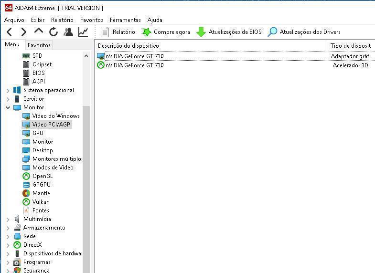Select the SPD memory icon
This screenshot has height=273, width=375.
point(26,56)
